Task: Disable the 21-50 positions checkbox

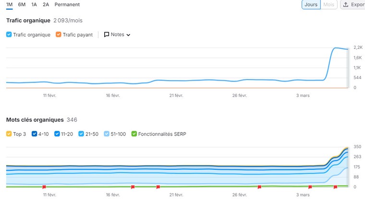Action: point(81,134)
